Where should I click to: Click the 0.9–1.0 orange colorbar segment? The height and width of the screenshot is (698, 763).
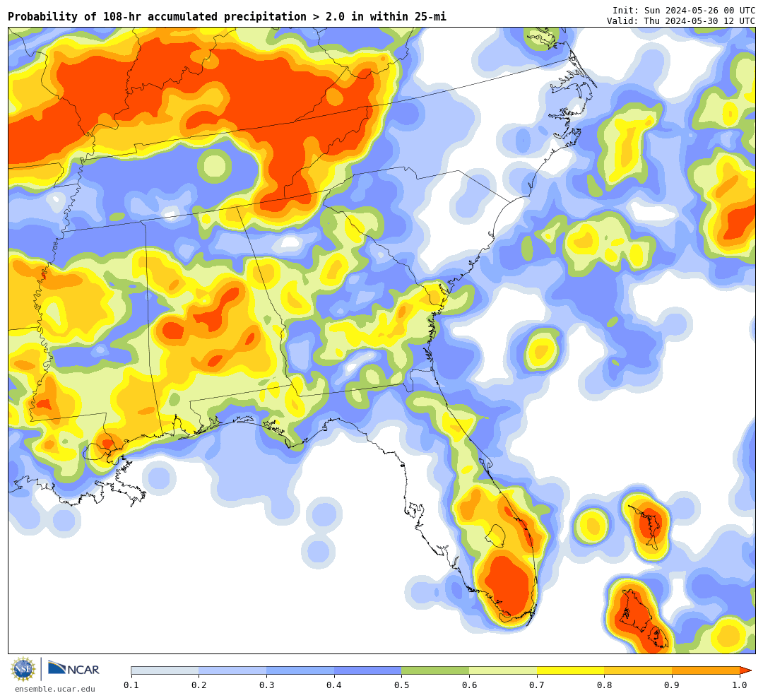706,670
